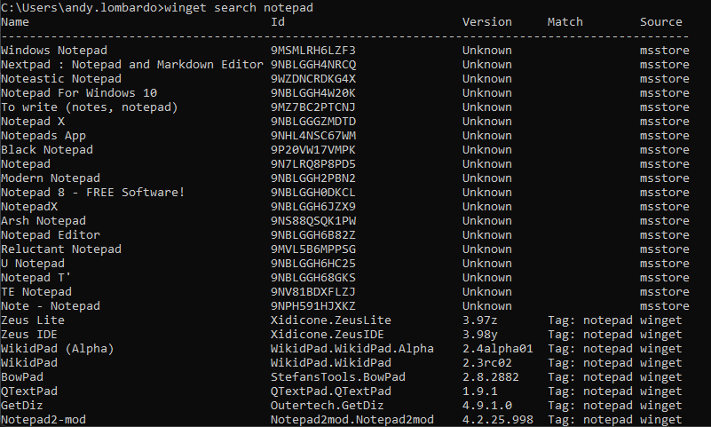Click the 'Notepad2-mod' name
The width and height of the screenshot is (711, 427).
[43, 420]
